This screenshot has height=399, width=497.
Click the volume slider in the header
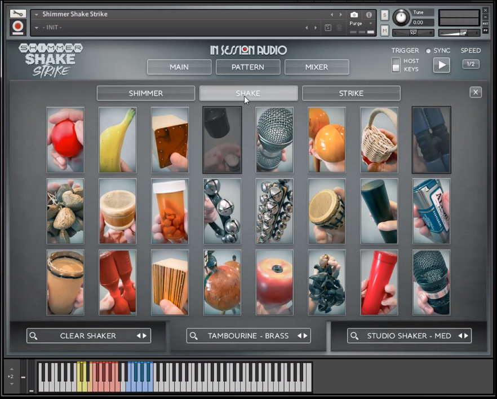tap(459, 33)
